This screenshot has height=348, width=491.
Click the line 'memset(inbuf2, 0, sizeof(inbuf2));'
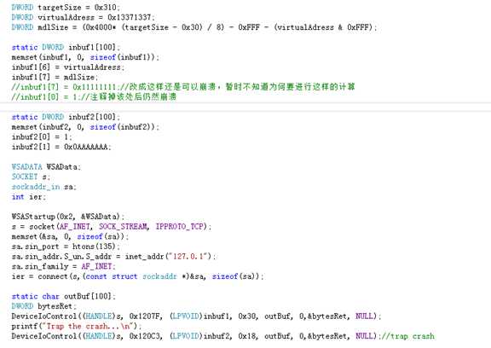[85, 127]
